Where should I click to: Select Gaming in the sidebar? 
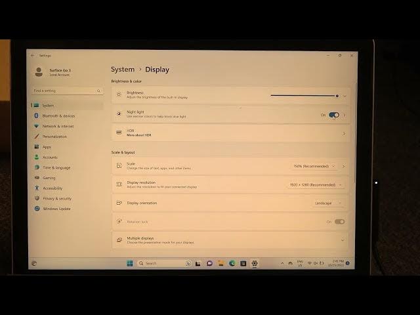tap(49, 178)
